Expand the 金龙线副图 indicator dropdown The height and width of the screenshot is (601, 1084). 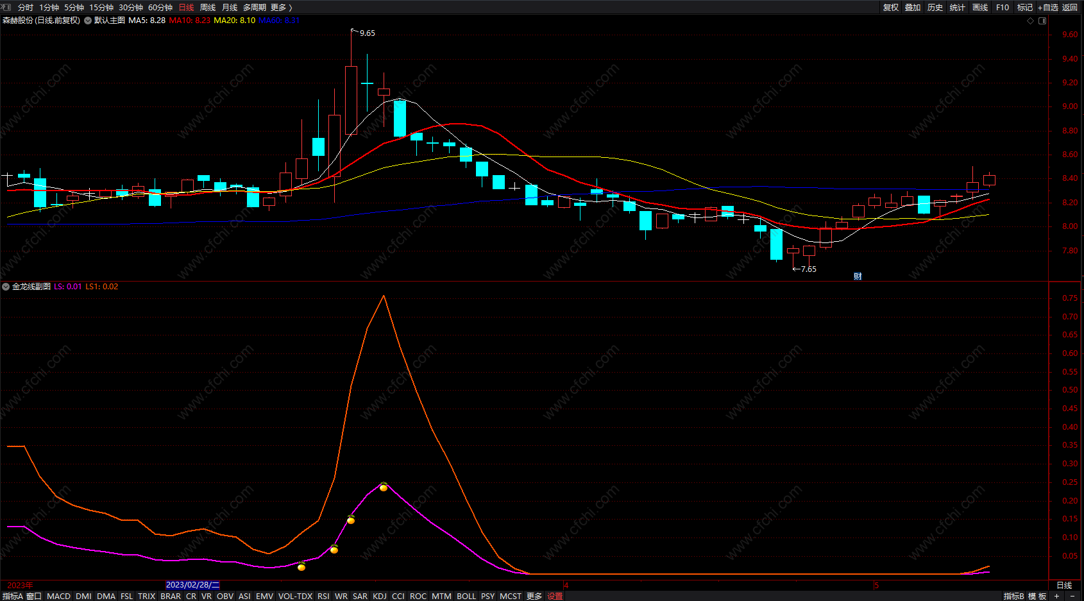pyautogui.click(x=6, y=287)
